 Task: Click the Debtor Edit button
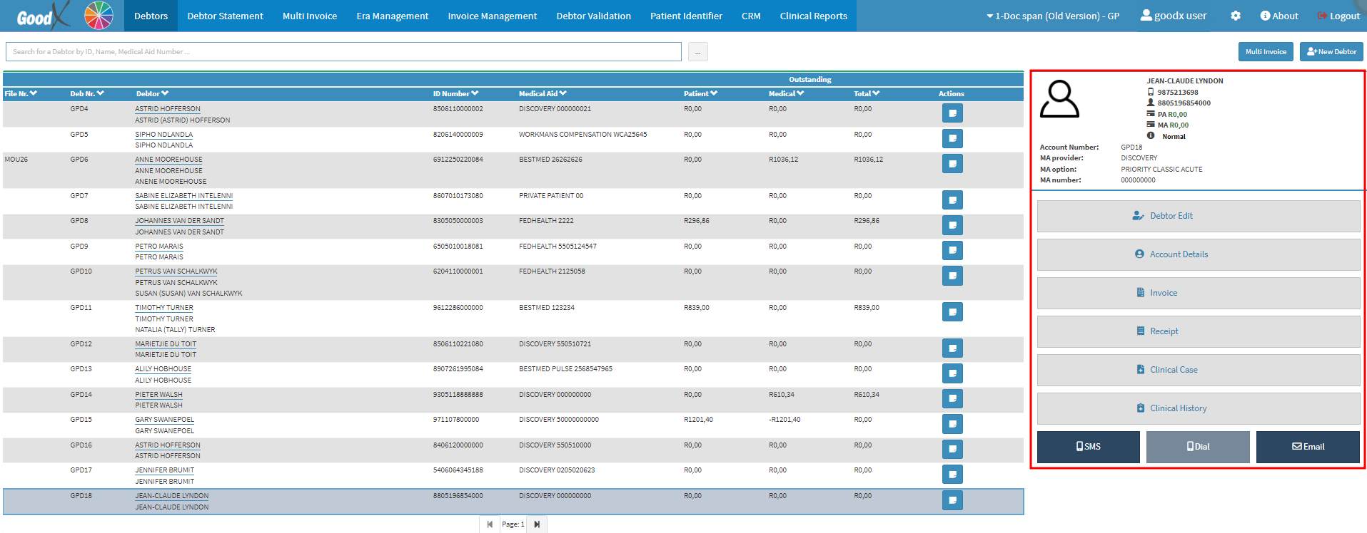click(1199, 216)
